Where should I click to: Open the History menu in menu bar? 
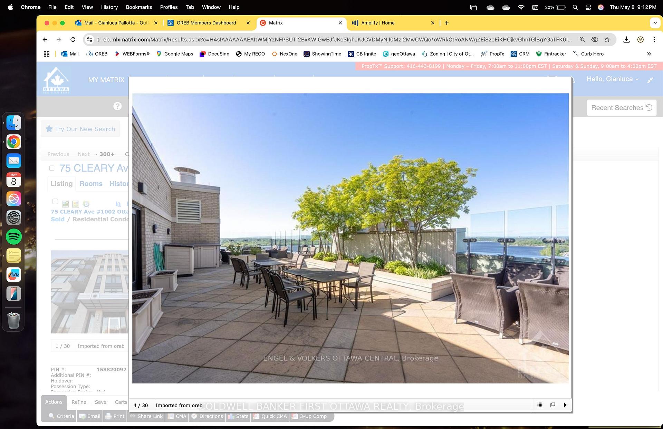point(109,7)
